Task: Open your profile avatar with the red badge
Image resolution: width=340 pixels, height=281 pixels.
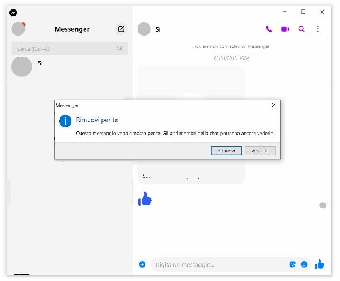Action: tap(18, 29)
